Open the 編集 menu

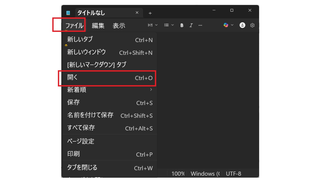pos(98,26)
